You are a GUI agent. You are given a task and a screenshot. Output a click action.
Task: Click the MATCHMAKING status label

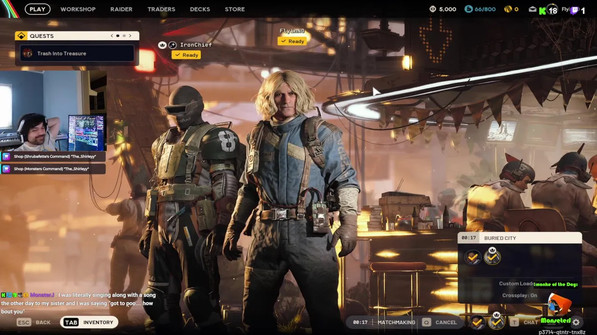tap(396, 322)
